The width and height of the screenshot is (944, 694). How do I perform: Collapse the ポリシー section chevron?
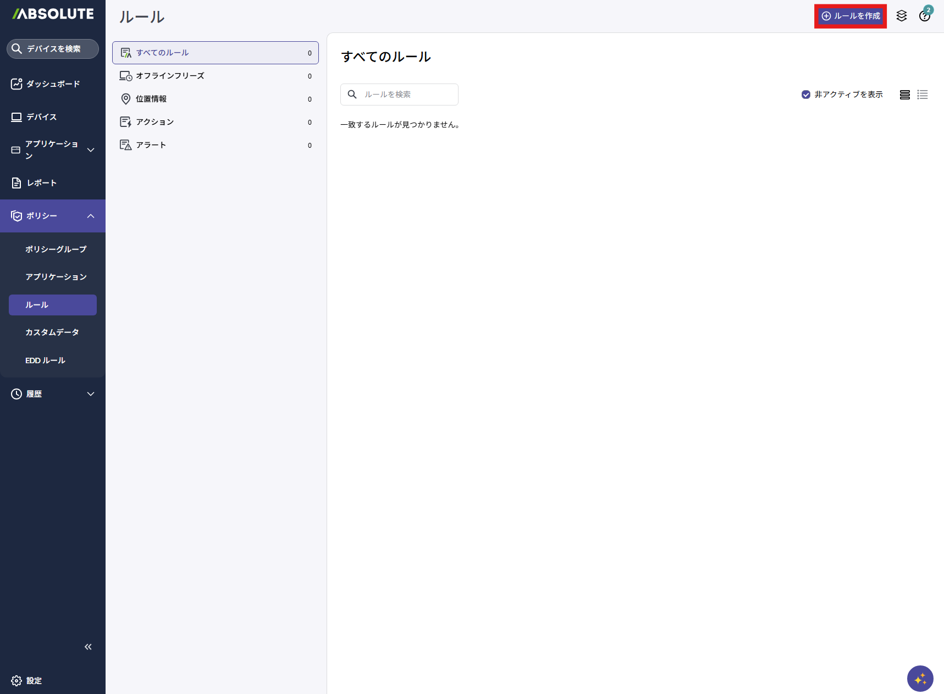pyautogui.click(x=91, y=216)
